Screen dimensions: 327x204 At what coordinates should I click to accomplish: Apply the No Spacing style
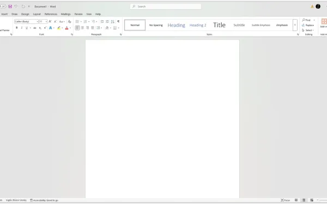(x=156, y=25)
